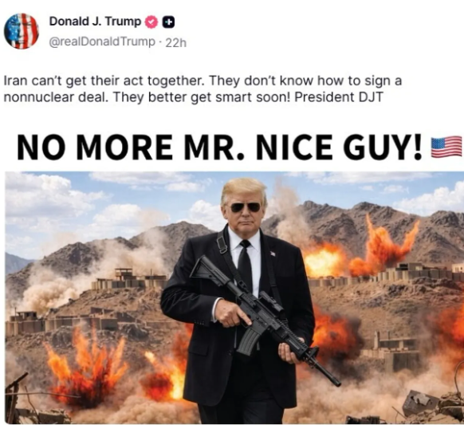Viewport: 464px width, 425px height.
Task: Click the dark plus badge beside the name
Action: (169, 22)
